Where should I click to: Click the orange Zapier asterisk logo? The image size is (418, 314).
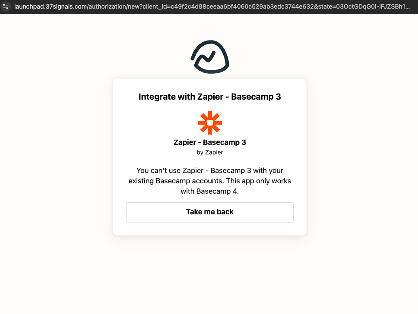point(210,123)
